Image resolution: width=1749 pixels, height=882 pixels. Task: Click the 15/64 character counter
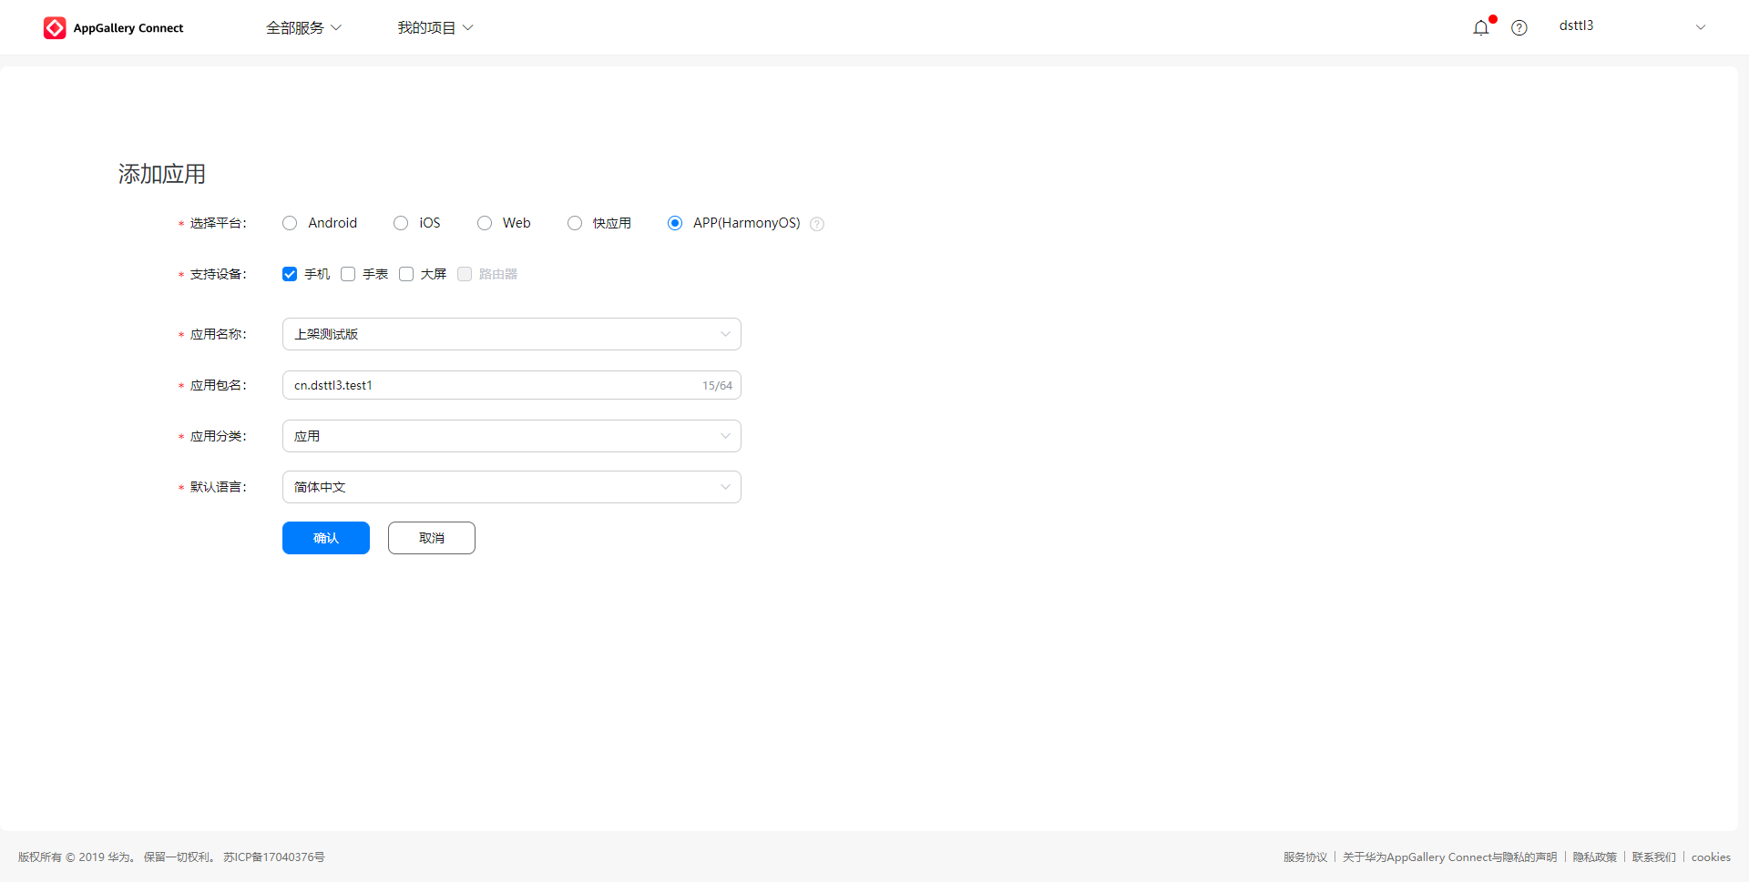click(717, 386)
